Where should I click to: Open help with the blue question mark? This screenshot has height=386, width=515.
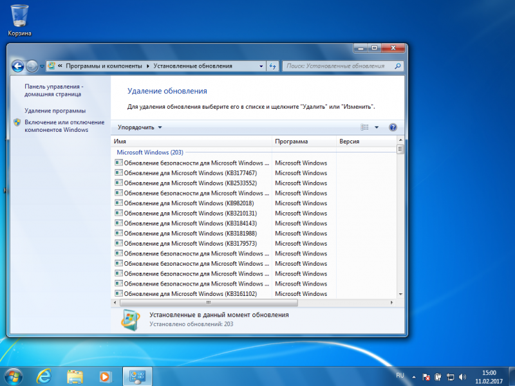click(x=393, y=127)
